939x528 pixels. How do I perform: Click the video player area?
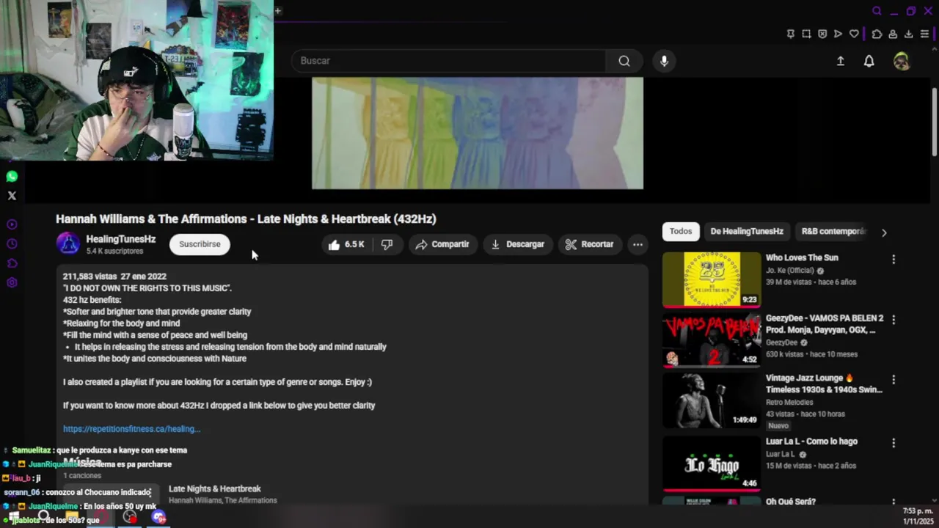point(478,133)
